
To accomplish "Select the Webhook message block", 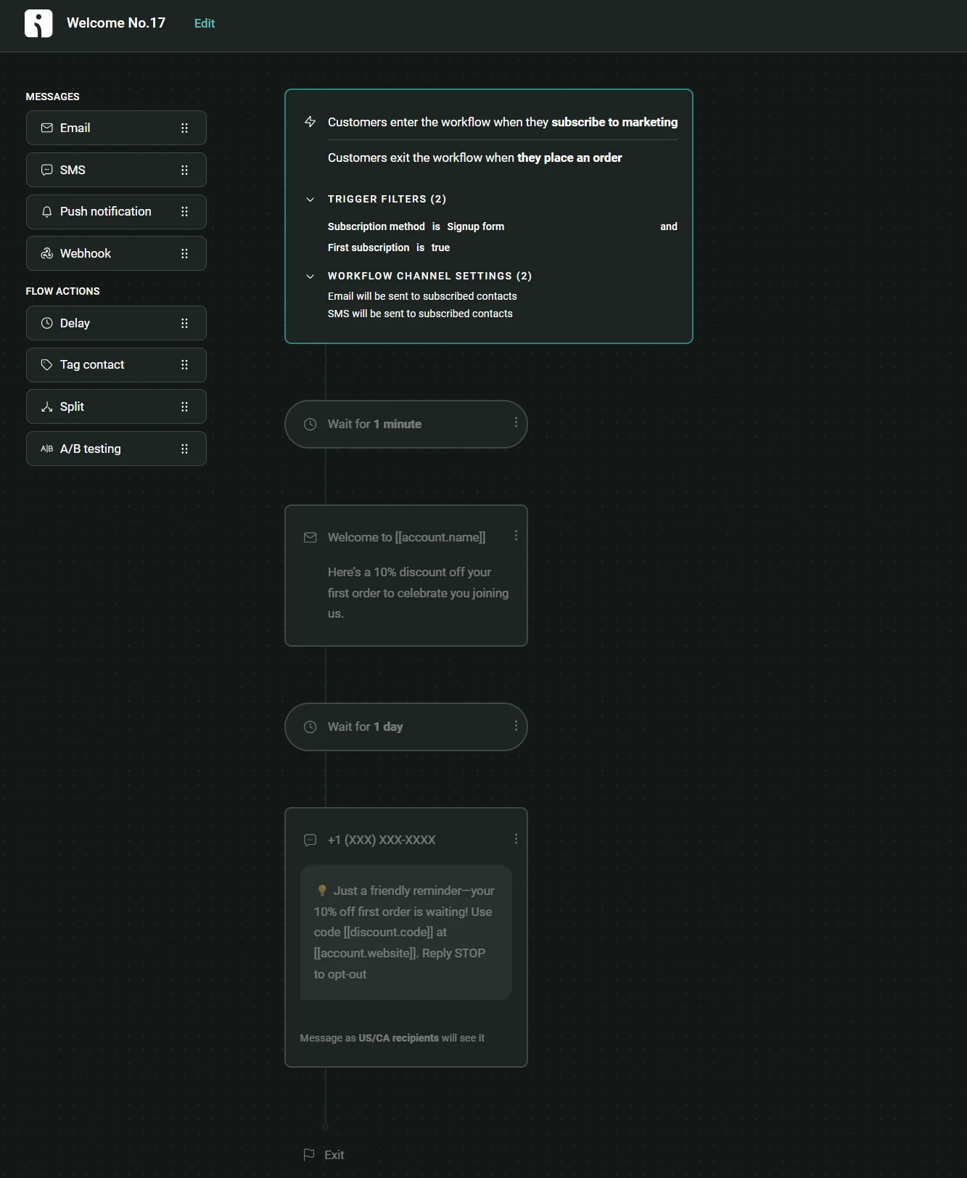I will pos(116,253).
